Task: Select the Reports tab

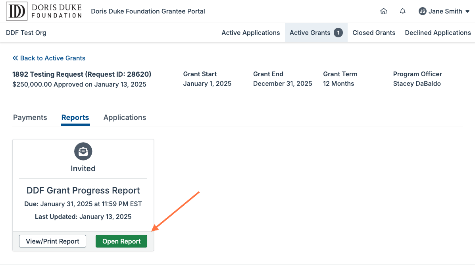Action: tap(75, 117)
